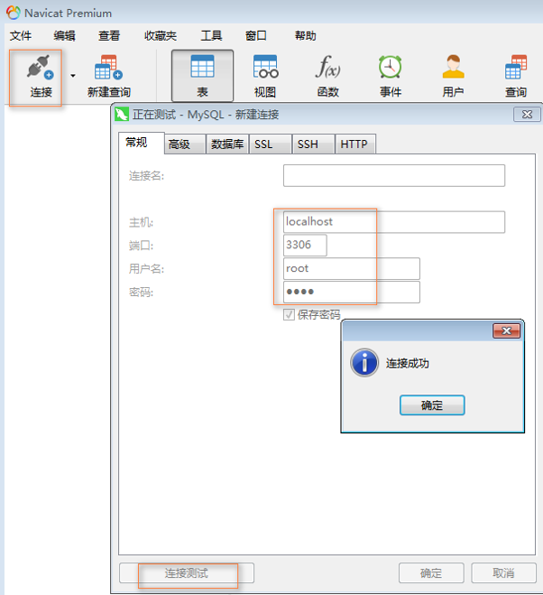Image resolution: width=543 pixels, height=595 pixels.
Task: Close the 新建连接 dialog window
Action: [527, 115]
